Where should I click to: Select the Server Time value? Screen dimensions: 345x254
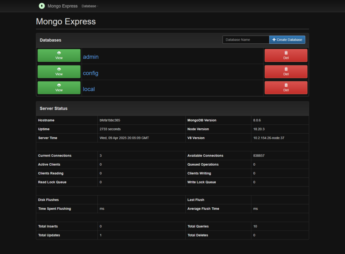click(124, 138)
